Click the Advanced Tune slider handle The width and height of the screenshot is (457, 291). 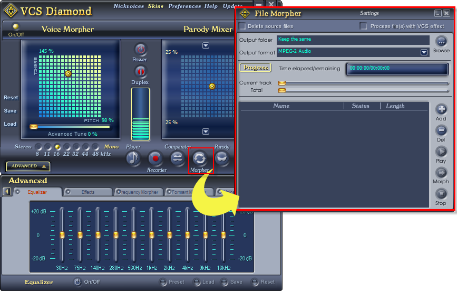click(34, 127)
